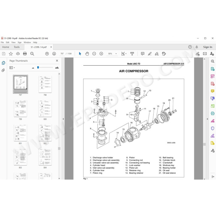Open Page Thumbnails pane icon
The image size is (216, 216).
coord(3,63)
